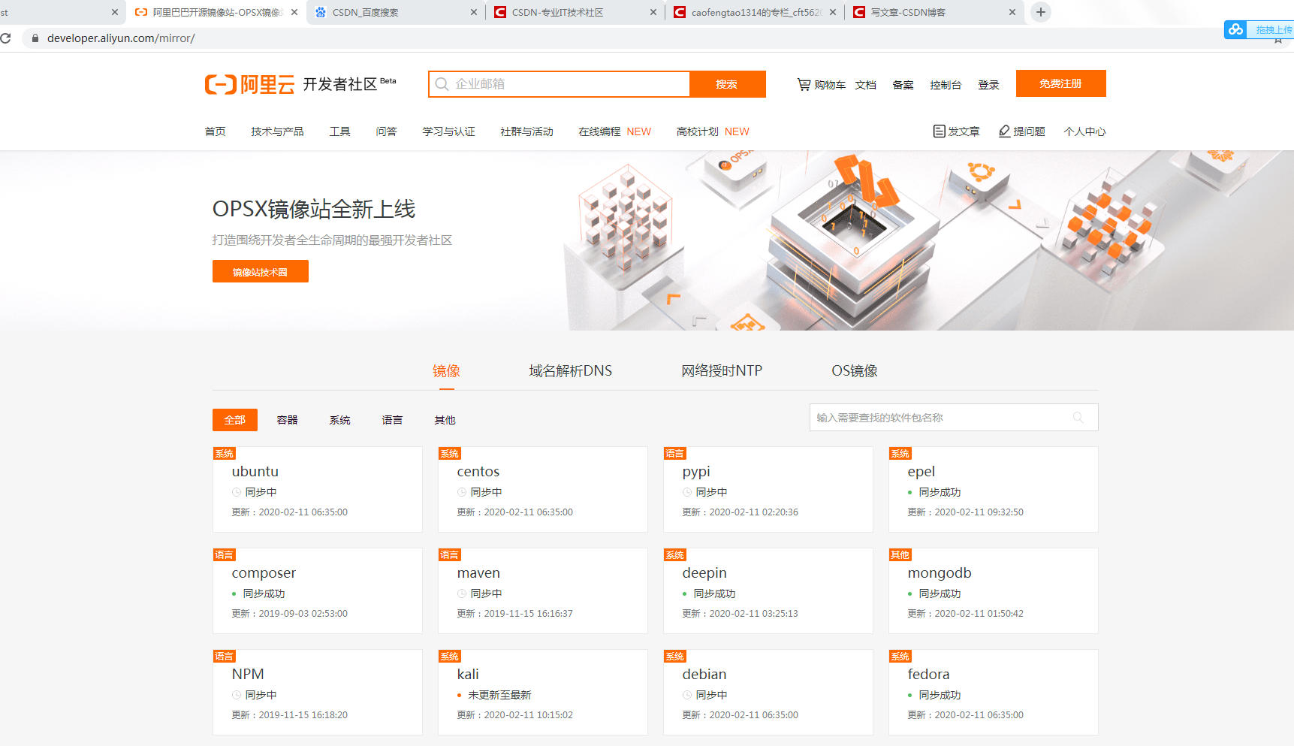Open 工具 navigation menu

339,131
